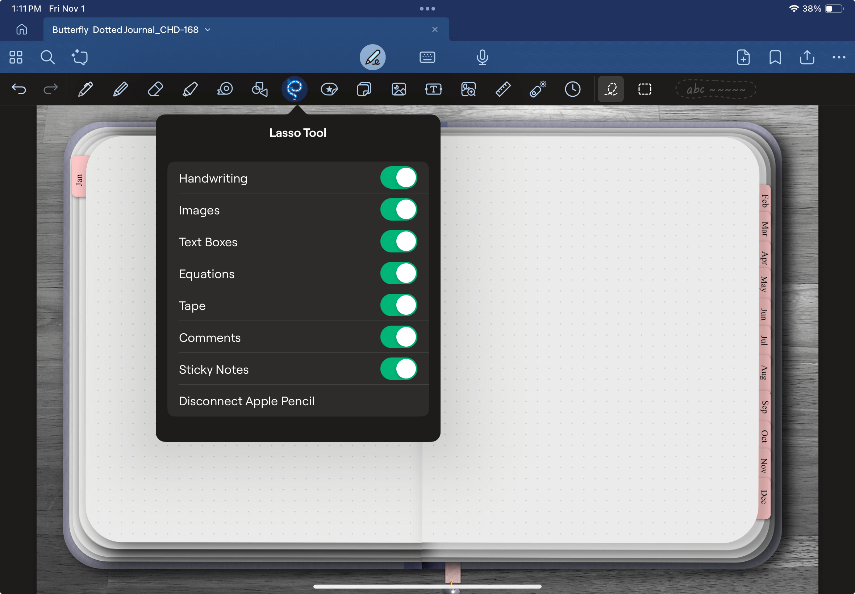Jump to the Aug month tab

click(764, 373)
